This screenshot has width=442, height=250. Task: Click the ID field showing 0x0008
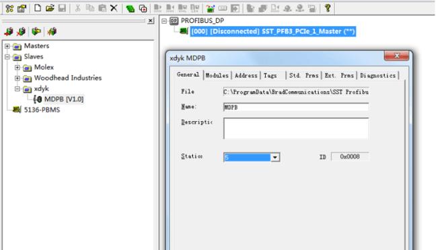click(x=350, y=157)
